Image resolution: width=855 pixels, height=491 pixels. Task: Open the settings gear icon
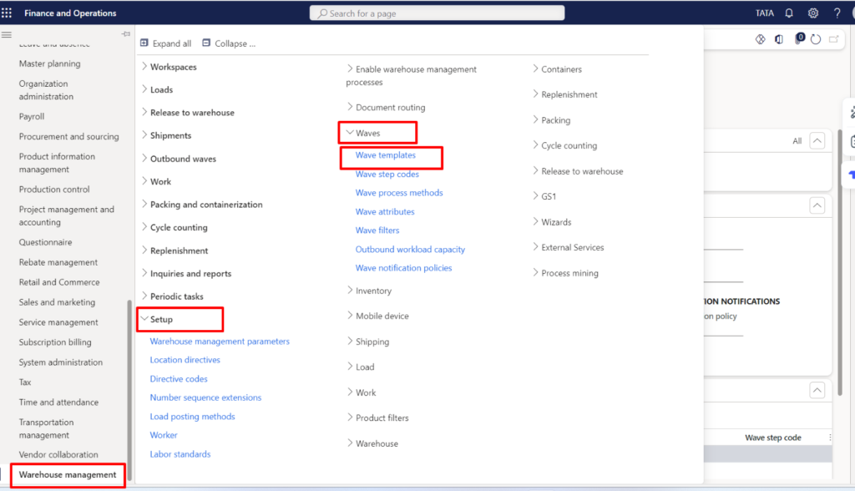tap(813, 13)
